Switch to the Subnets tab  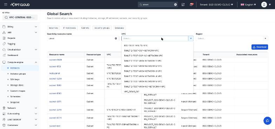(85, 28)
